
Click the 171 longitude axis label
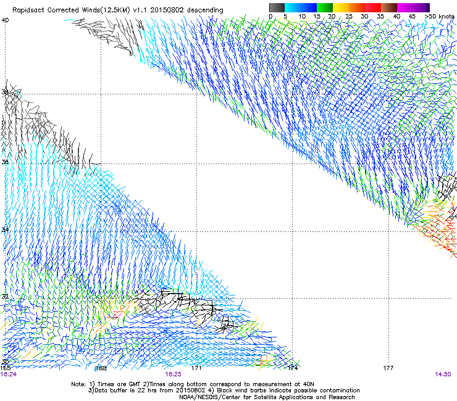196,368
